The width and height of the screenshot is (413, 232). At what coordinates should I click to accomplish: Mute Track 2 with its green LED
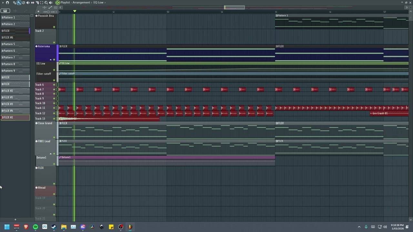click(x=54, y=42)
